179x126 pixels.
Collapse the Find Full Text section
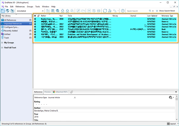click(2, 47)
